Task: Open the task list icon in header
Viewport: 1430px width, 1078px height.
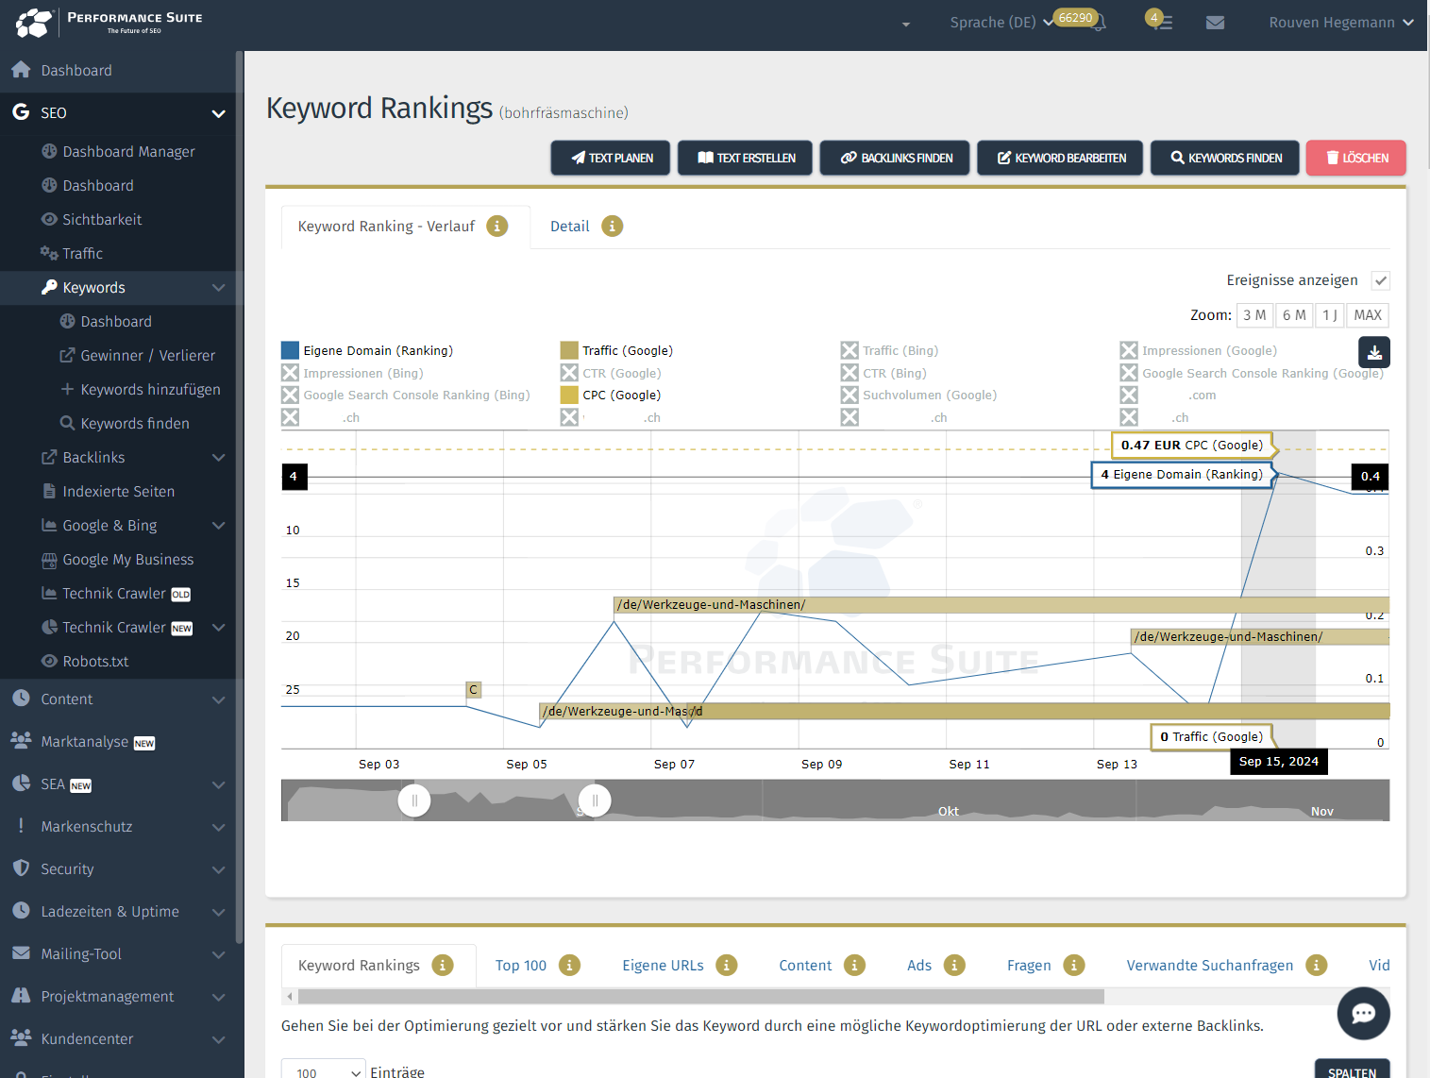Action: click(1164, 23)
